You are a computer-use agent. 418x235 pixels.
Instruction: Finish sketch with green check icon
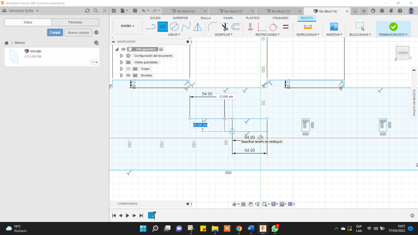coord(393,27)
